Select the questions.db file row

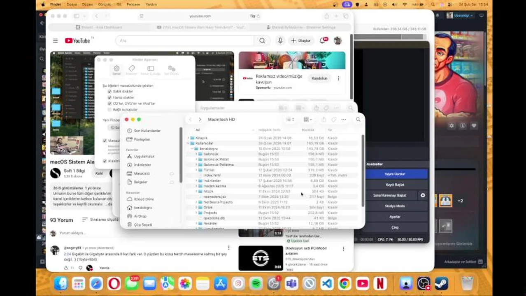click(273, 218)
